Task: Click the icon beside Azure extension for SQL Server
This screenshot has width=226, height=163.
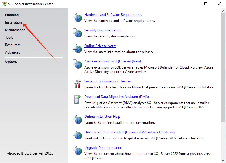Action: click(77, 64)
